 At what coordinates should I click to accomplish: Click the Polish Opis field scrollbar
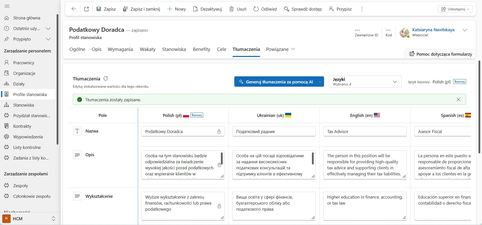(222, 158)
